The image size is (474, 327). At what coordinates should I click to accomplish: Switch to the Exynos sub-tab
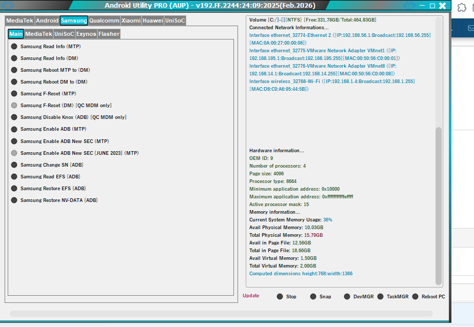click(x=86, y=34)
